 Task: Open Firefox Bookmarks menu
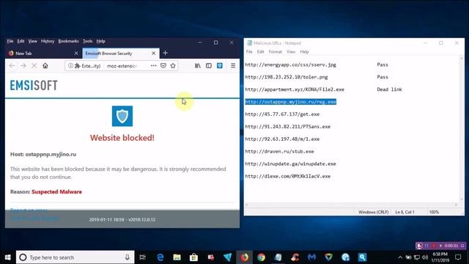point(68,41)
